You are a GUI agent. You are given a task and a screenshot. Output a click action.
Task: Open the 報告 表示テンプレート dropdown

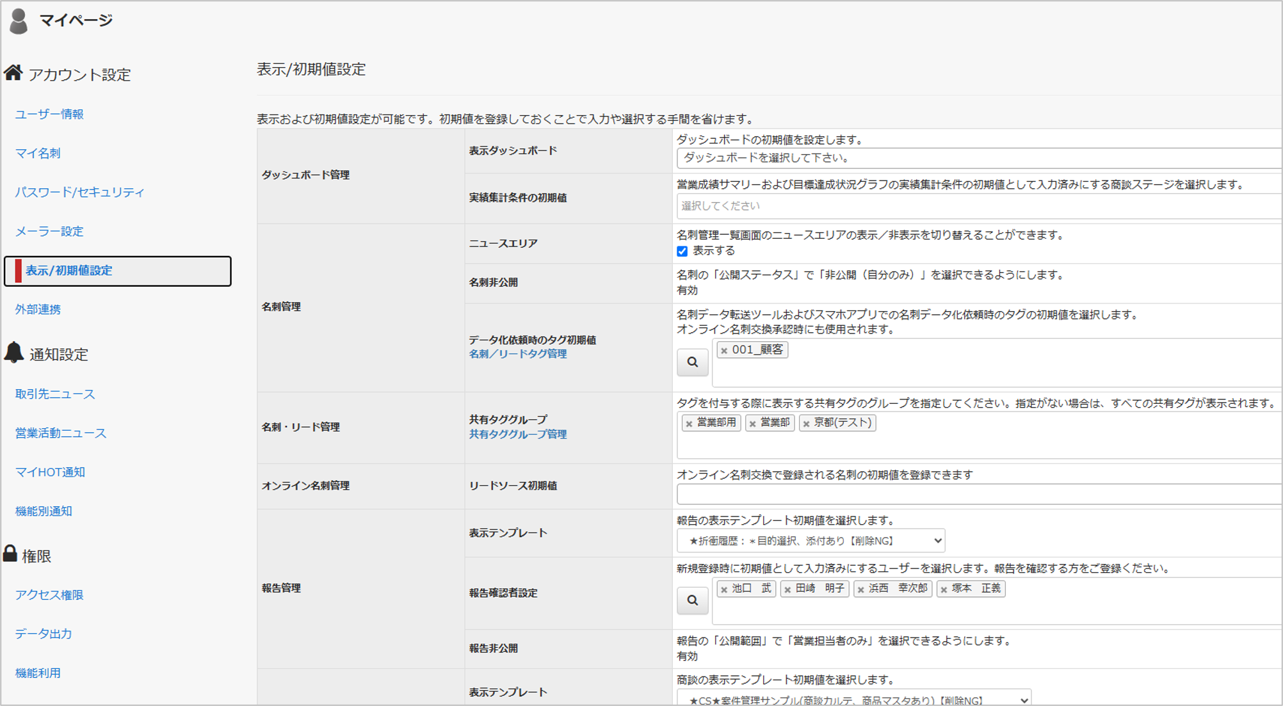tap(811, 541)
